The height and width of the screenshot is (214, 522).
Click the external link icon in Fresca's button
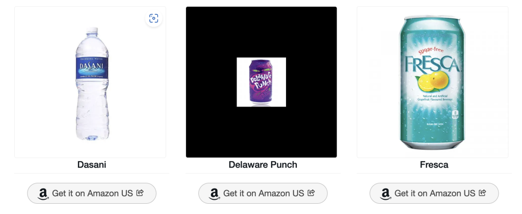pos(483,193)
